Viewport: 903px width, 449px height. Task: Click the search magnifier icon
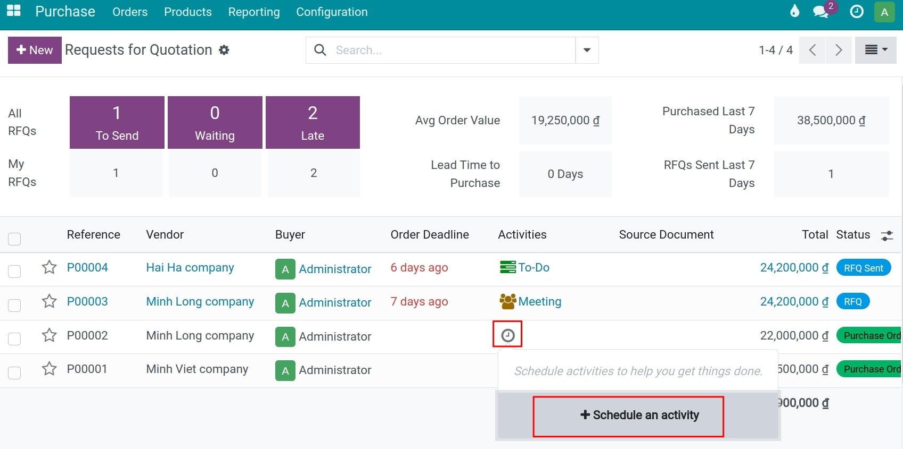pyautogui.click(x=320, y=50)
